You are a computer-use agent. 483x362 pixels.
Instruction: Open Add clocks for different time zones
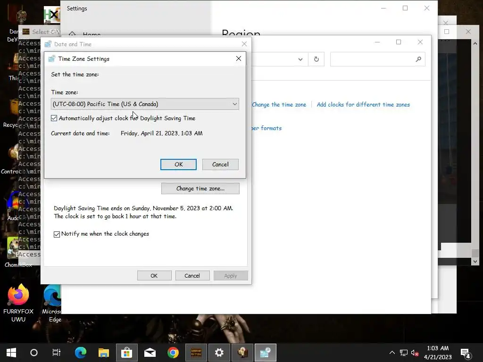coord(363,105)
